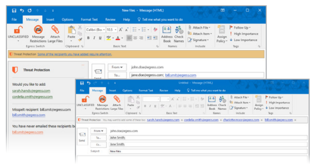
Task: Center text in New files window
Action: pyautogui.click(x=135, y=38)
